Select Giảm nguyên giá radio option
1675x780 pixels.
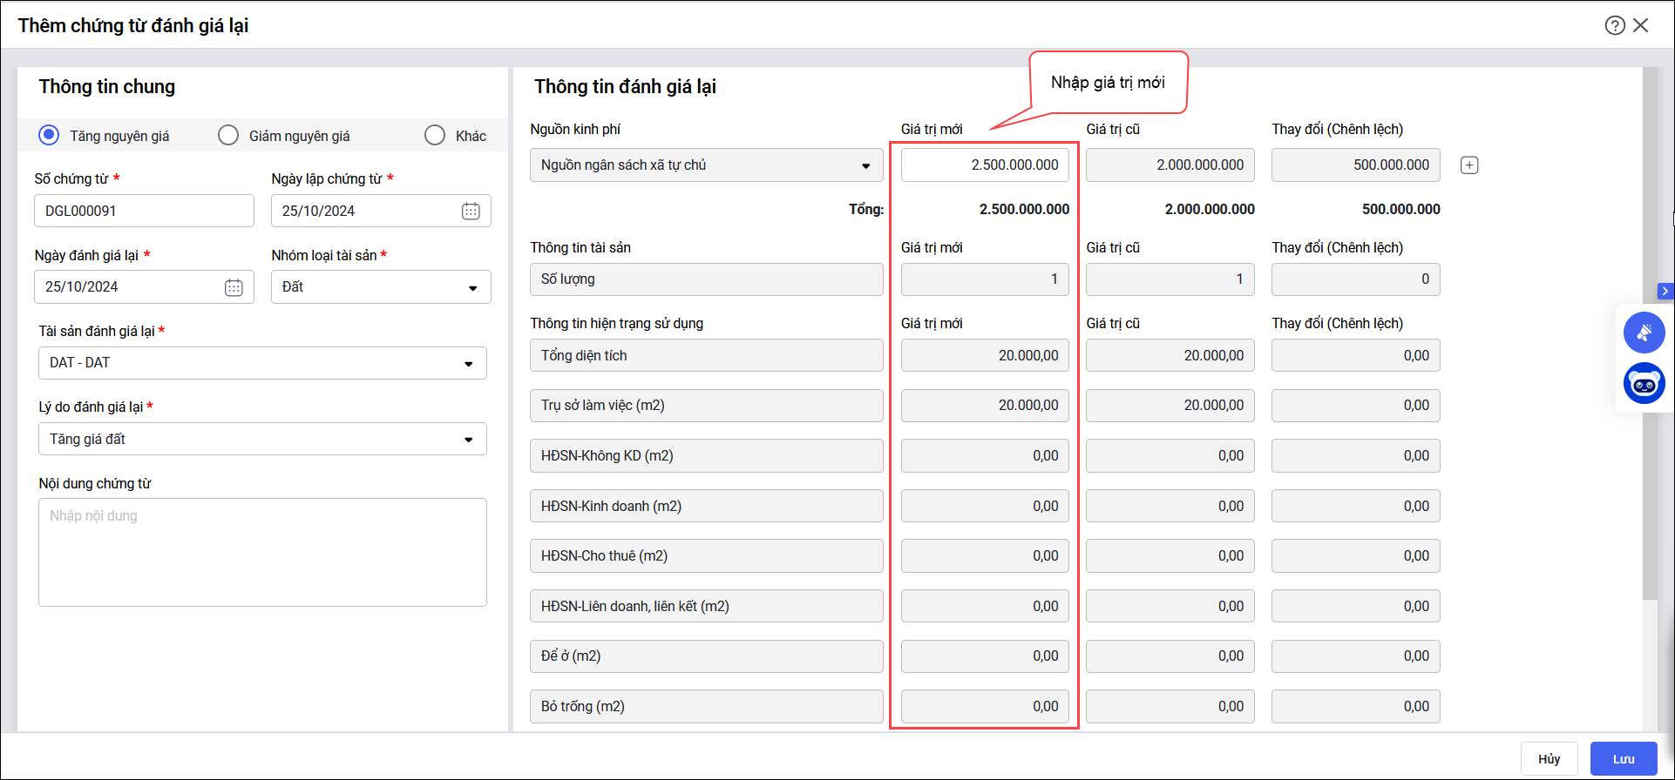tap(228, 135)
